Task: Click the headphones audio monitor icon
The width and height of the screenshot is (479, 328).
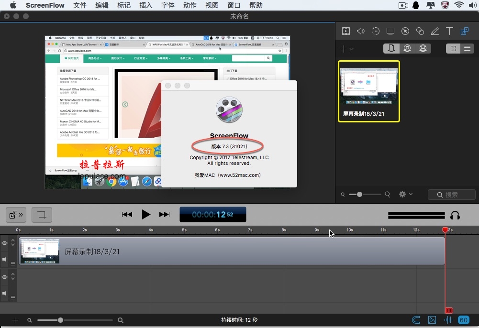Action: click(455, 216)
